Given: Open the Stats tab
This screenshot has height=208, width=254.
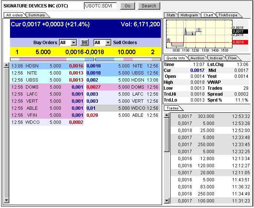Looking at the screenshot, I should (x=171, y=15).
